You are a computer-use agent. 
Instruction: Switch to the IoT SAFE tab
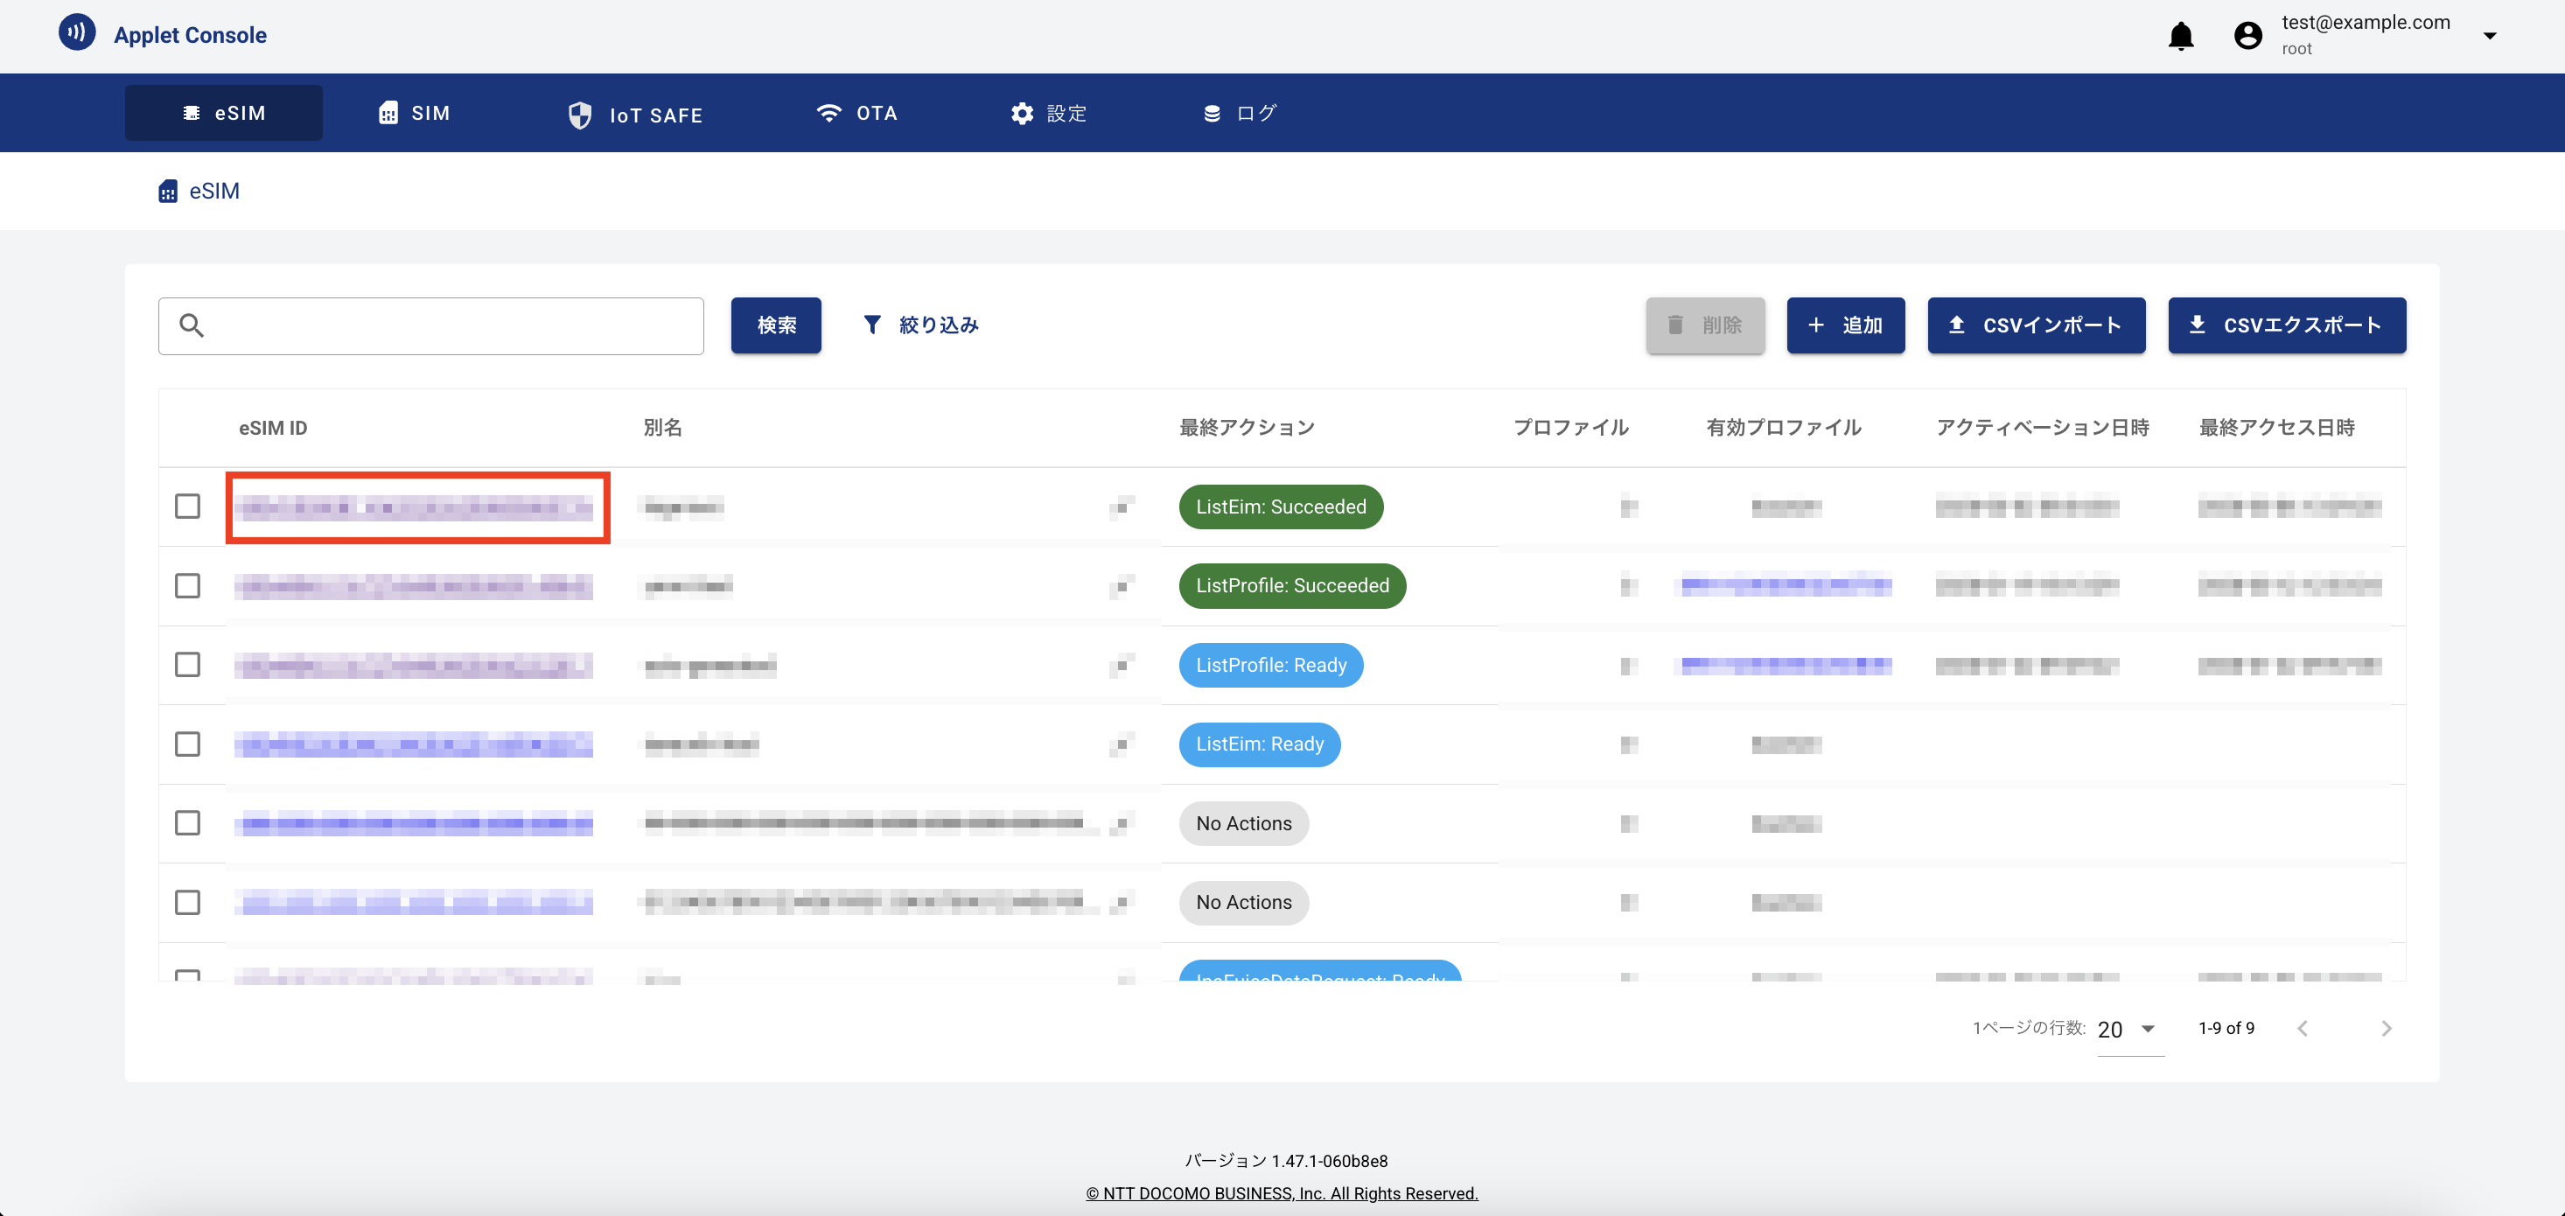pos(635,115)
